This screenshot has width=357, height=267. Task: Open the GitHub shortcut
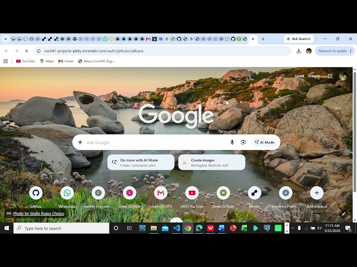click(x=36, y=193)
